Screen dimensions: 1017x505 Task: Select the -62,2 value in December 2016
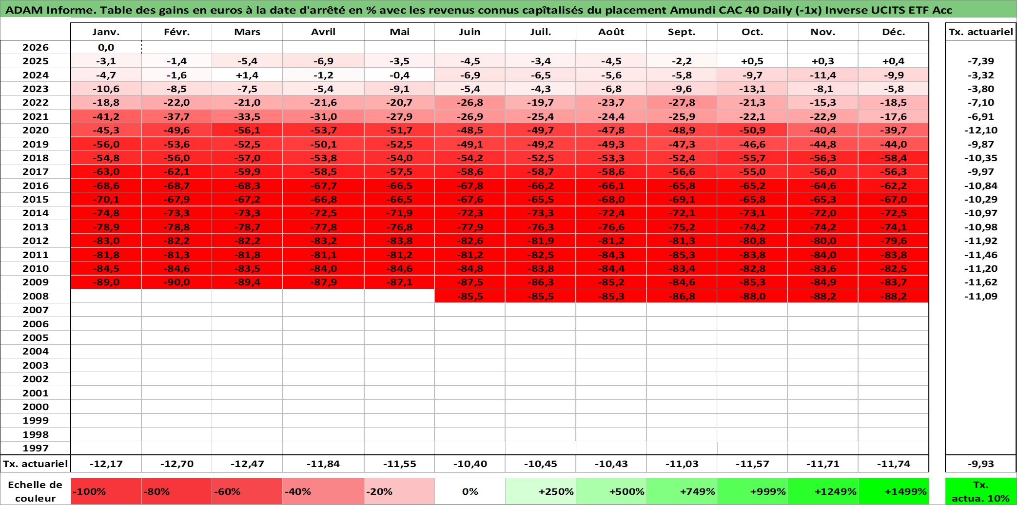coord(894,186)
